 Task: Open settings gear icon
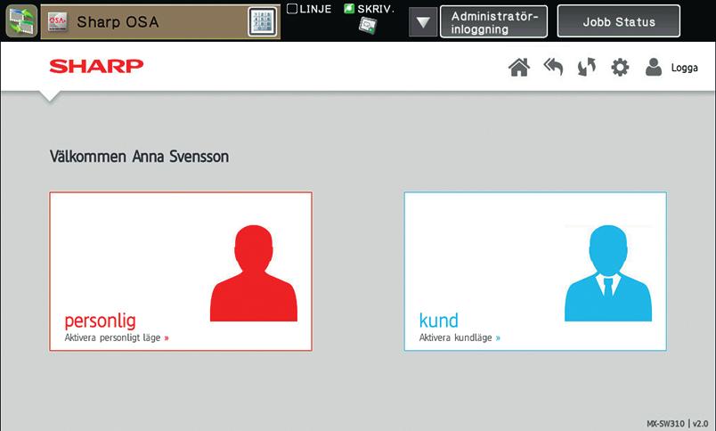click(x=620, y=68)
